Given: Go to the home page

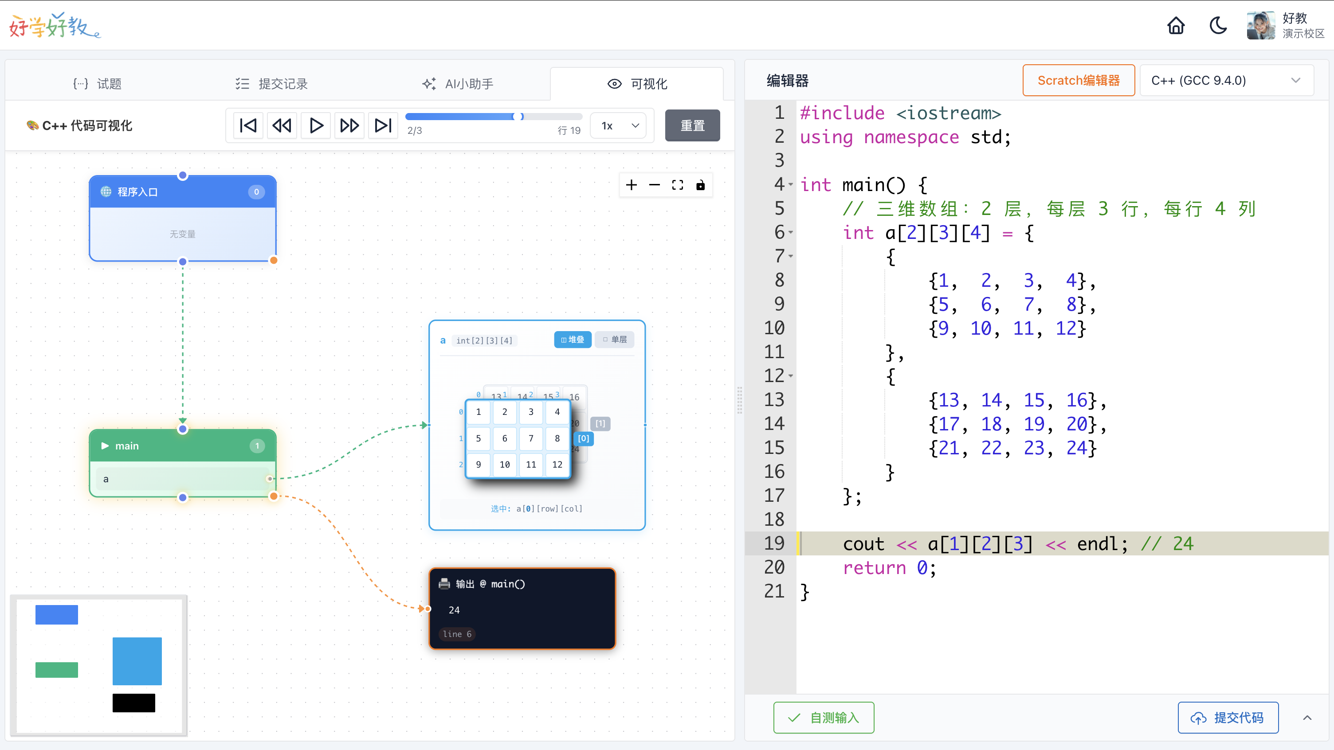Looking at the screenshot, I should click(x=1176, y=25).
